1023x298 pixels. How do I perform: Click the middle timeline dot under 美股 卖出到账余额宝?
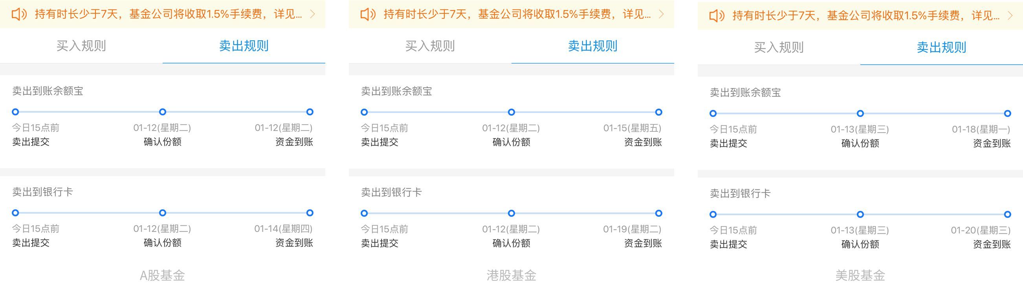point(860,113)
